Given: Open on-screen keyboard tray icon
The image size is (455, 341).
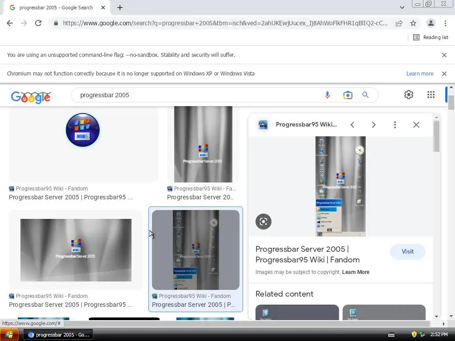Looking at the screenshot, I should tap(391, 335).
